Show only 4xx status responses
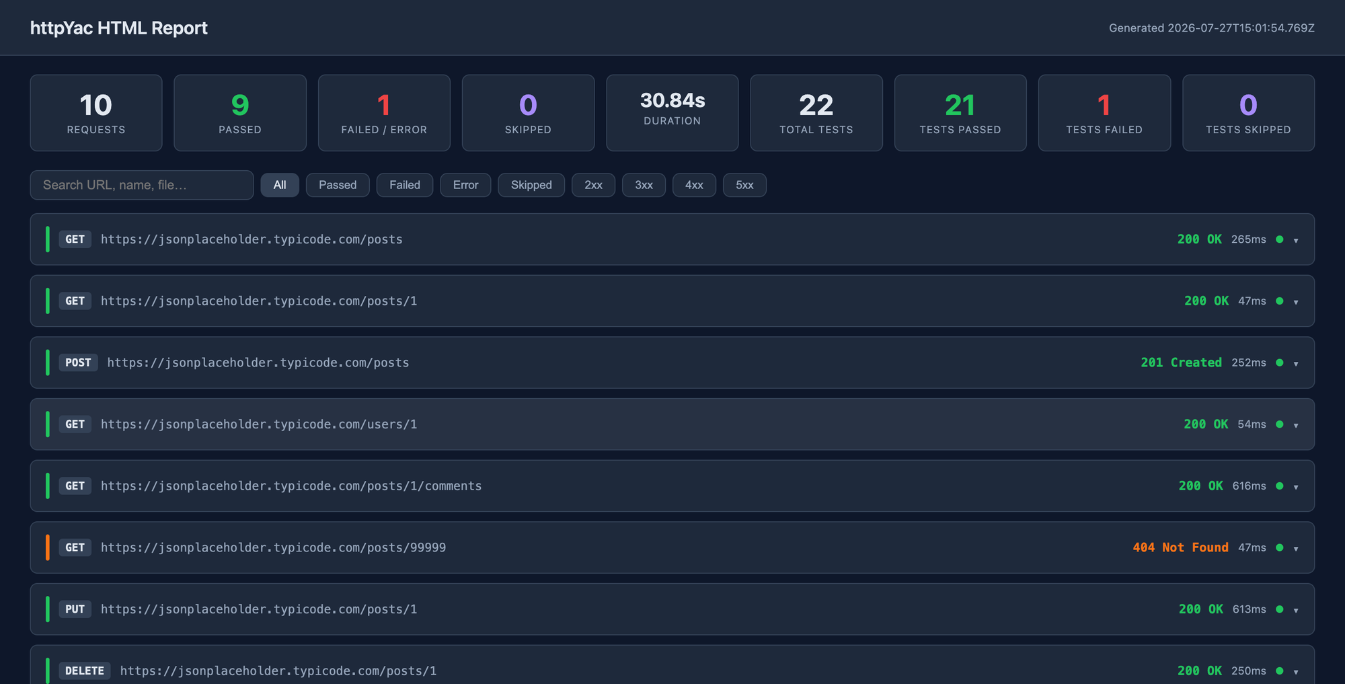 pos(694,185)
